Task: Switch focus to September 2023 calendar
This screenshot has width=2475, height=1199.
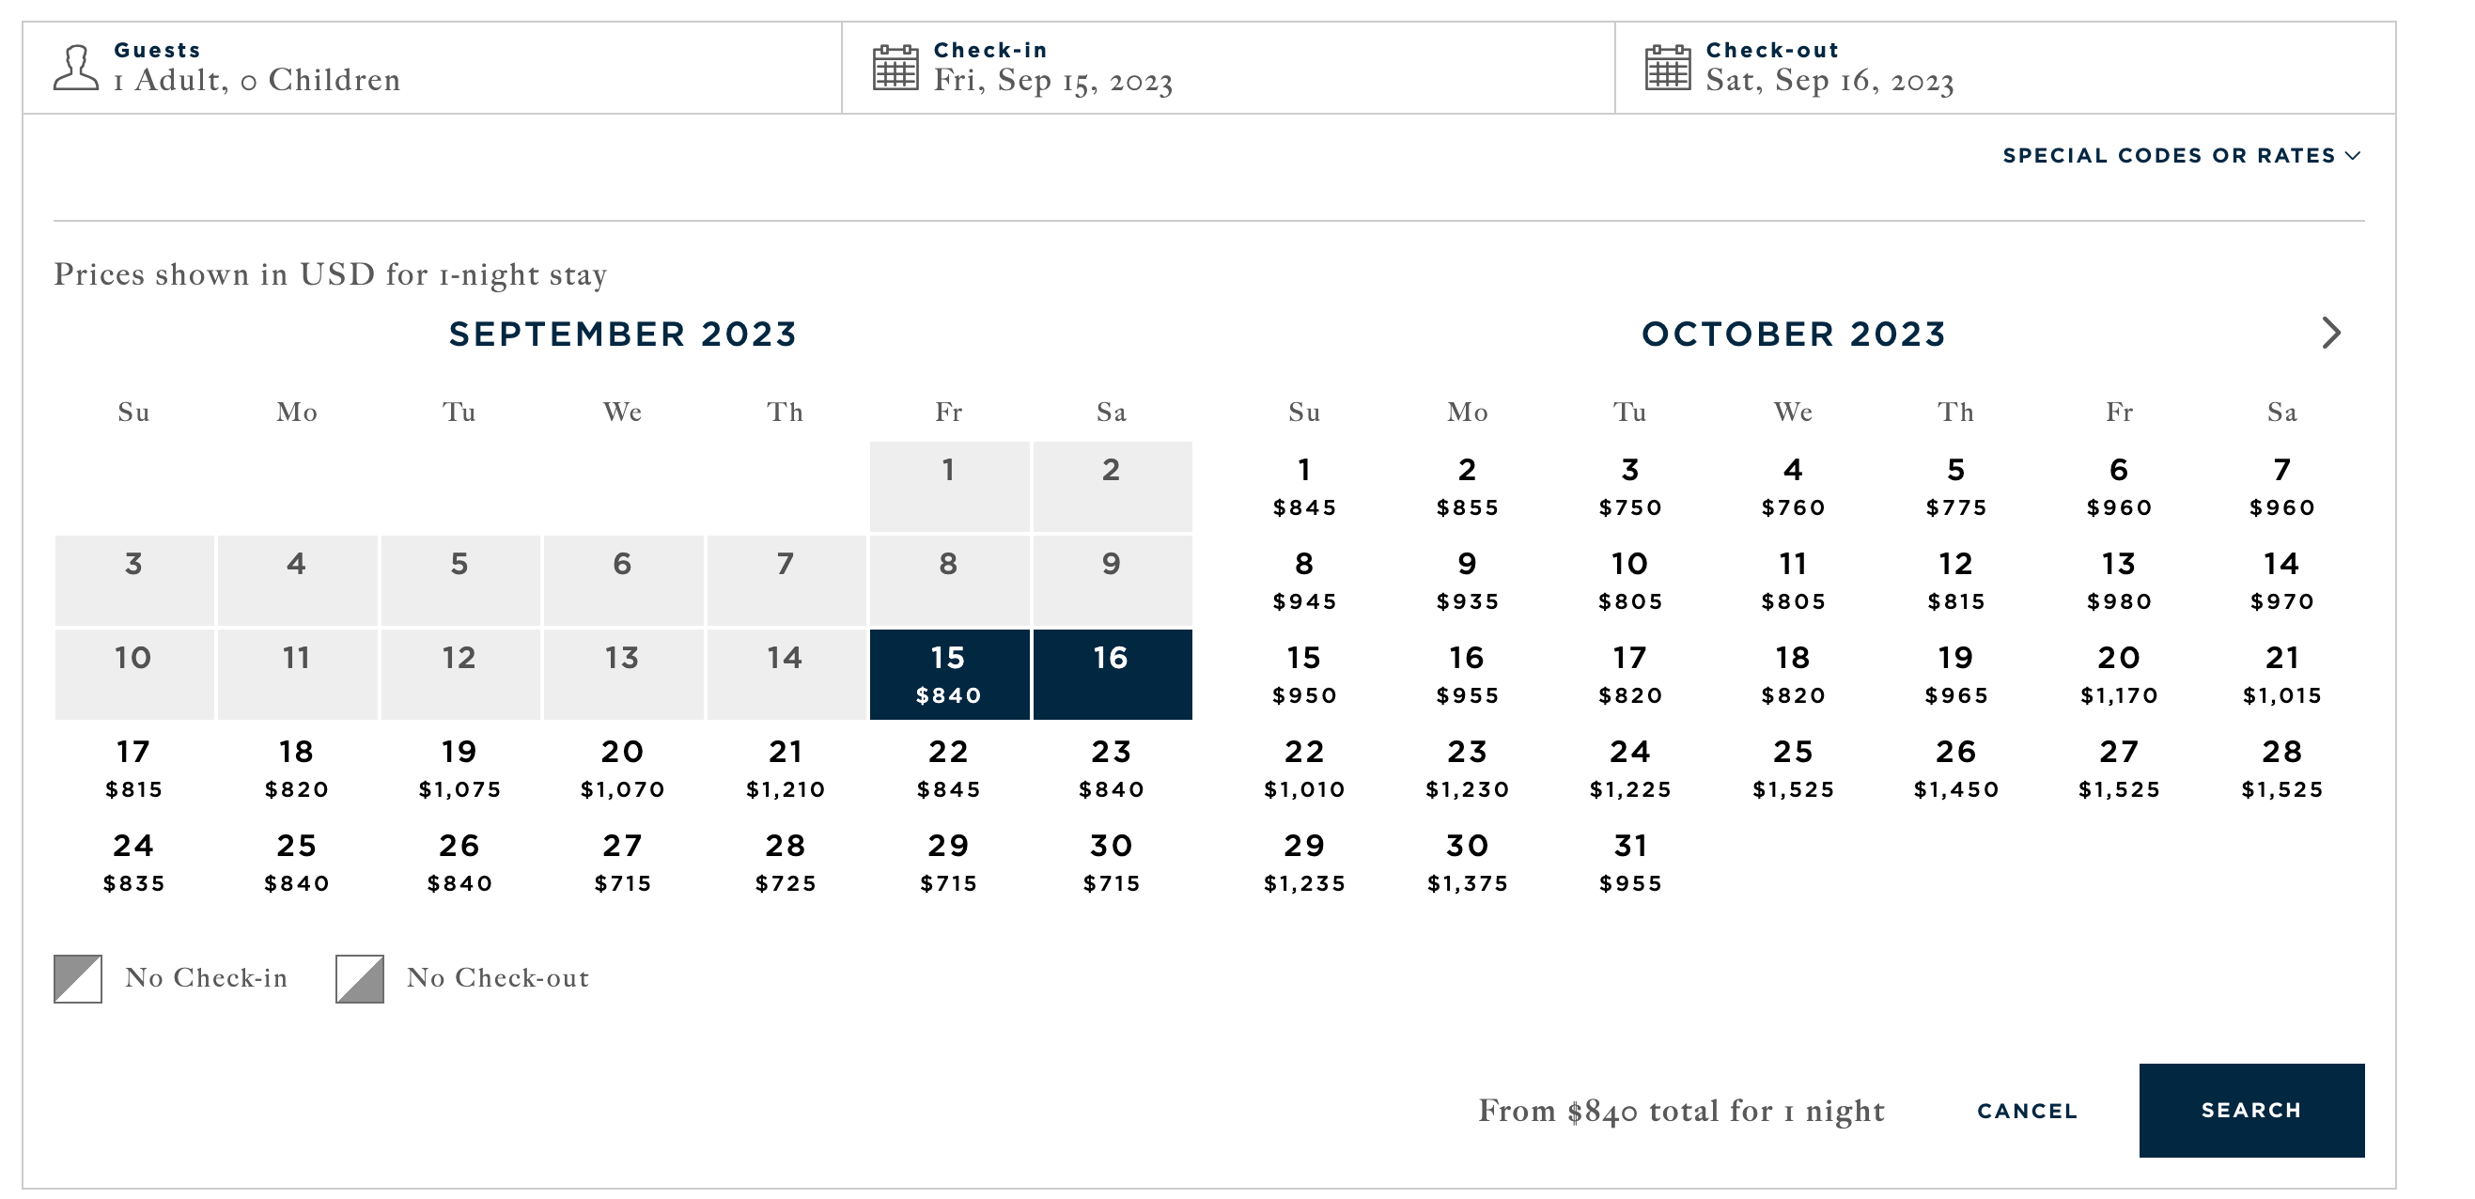Action: pos(624,335)
